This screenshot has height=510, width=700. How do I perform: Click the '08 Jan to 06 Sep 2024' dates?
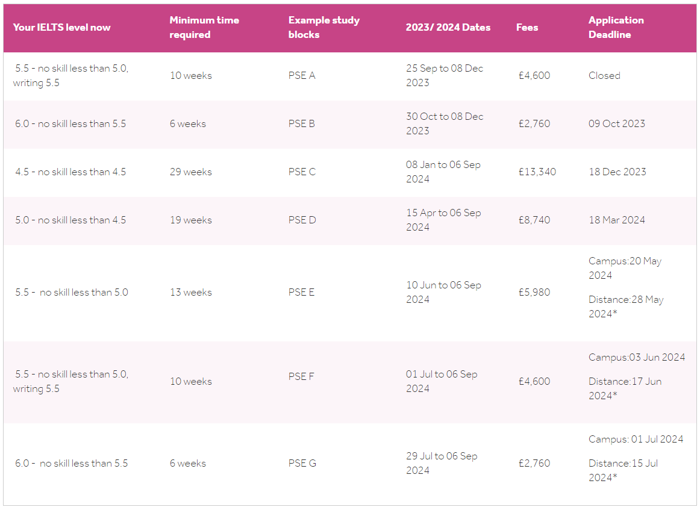(443, 172)
